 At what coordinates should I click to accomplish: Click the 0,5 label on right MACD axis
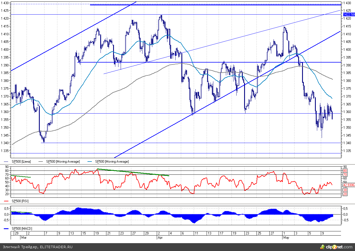point(346,208)
